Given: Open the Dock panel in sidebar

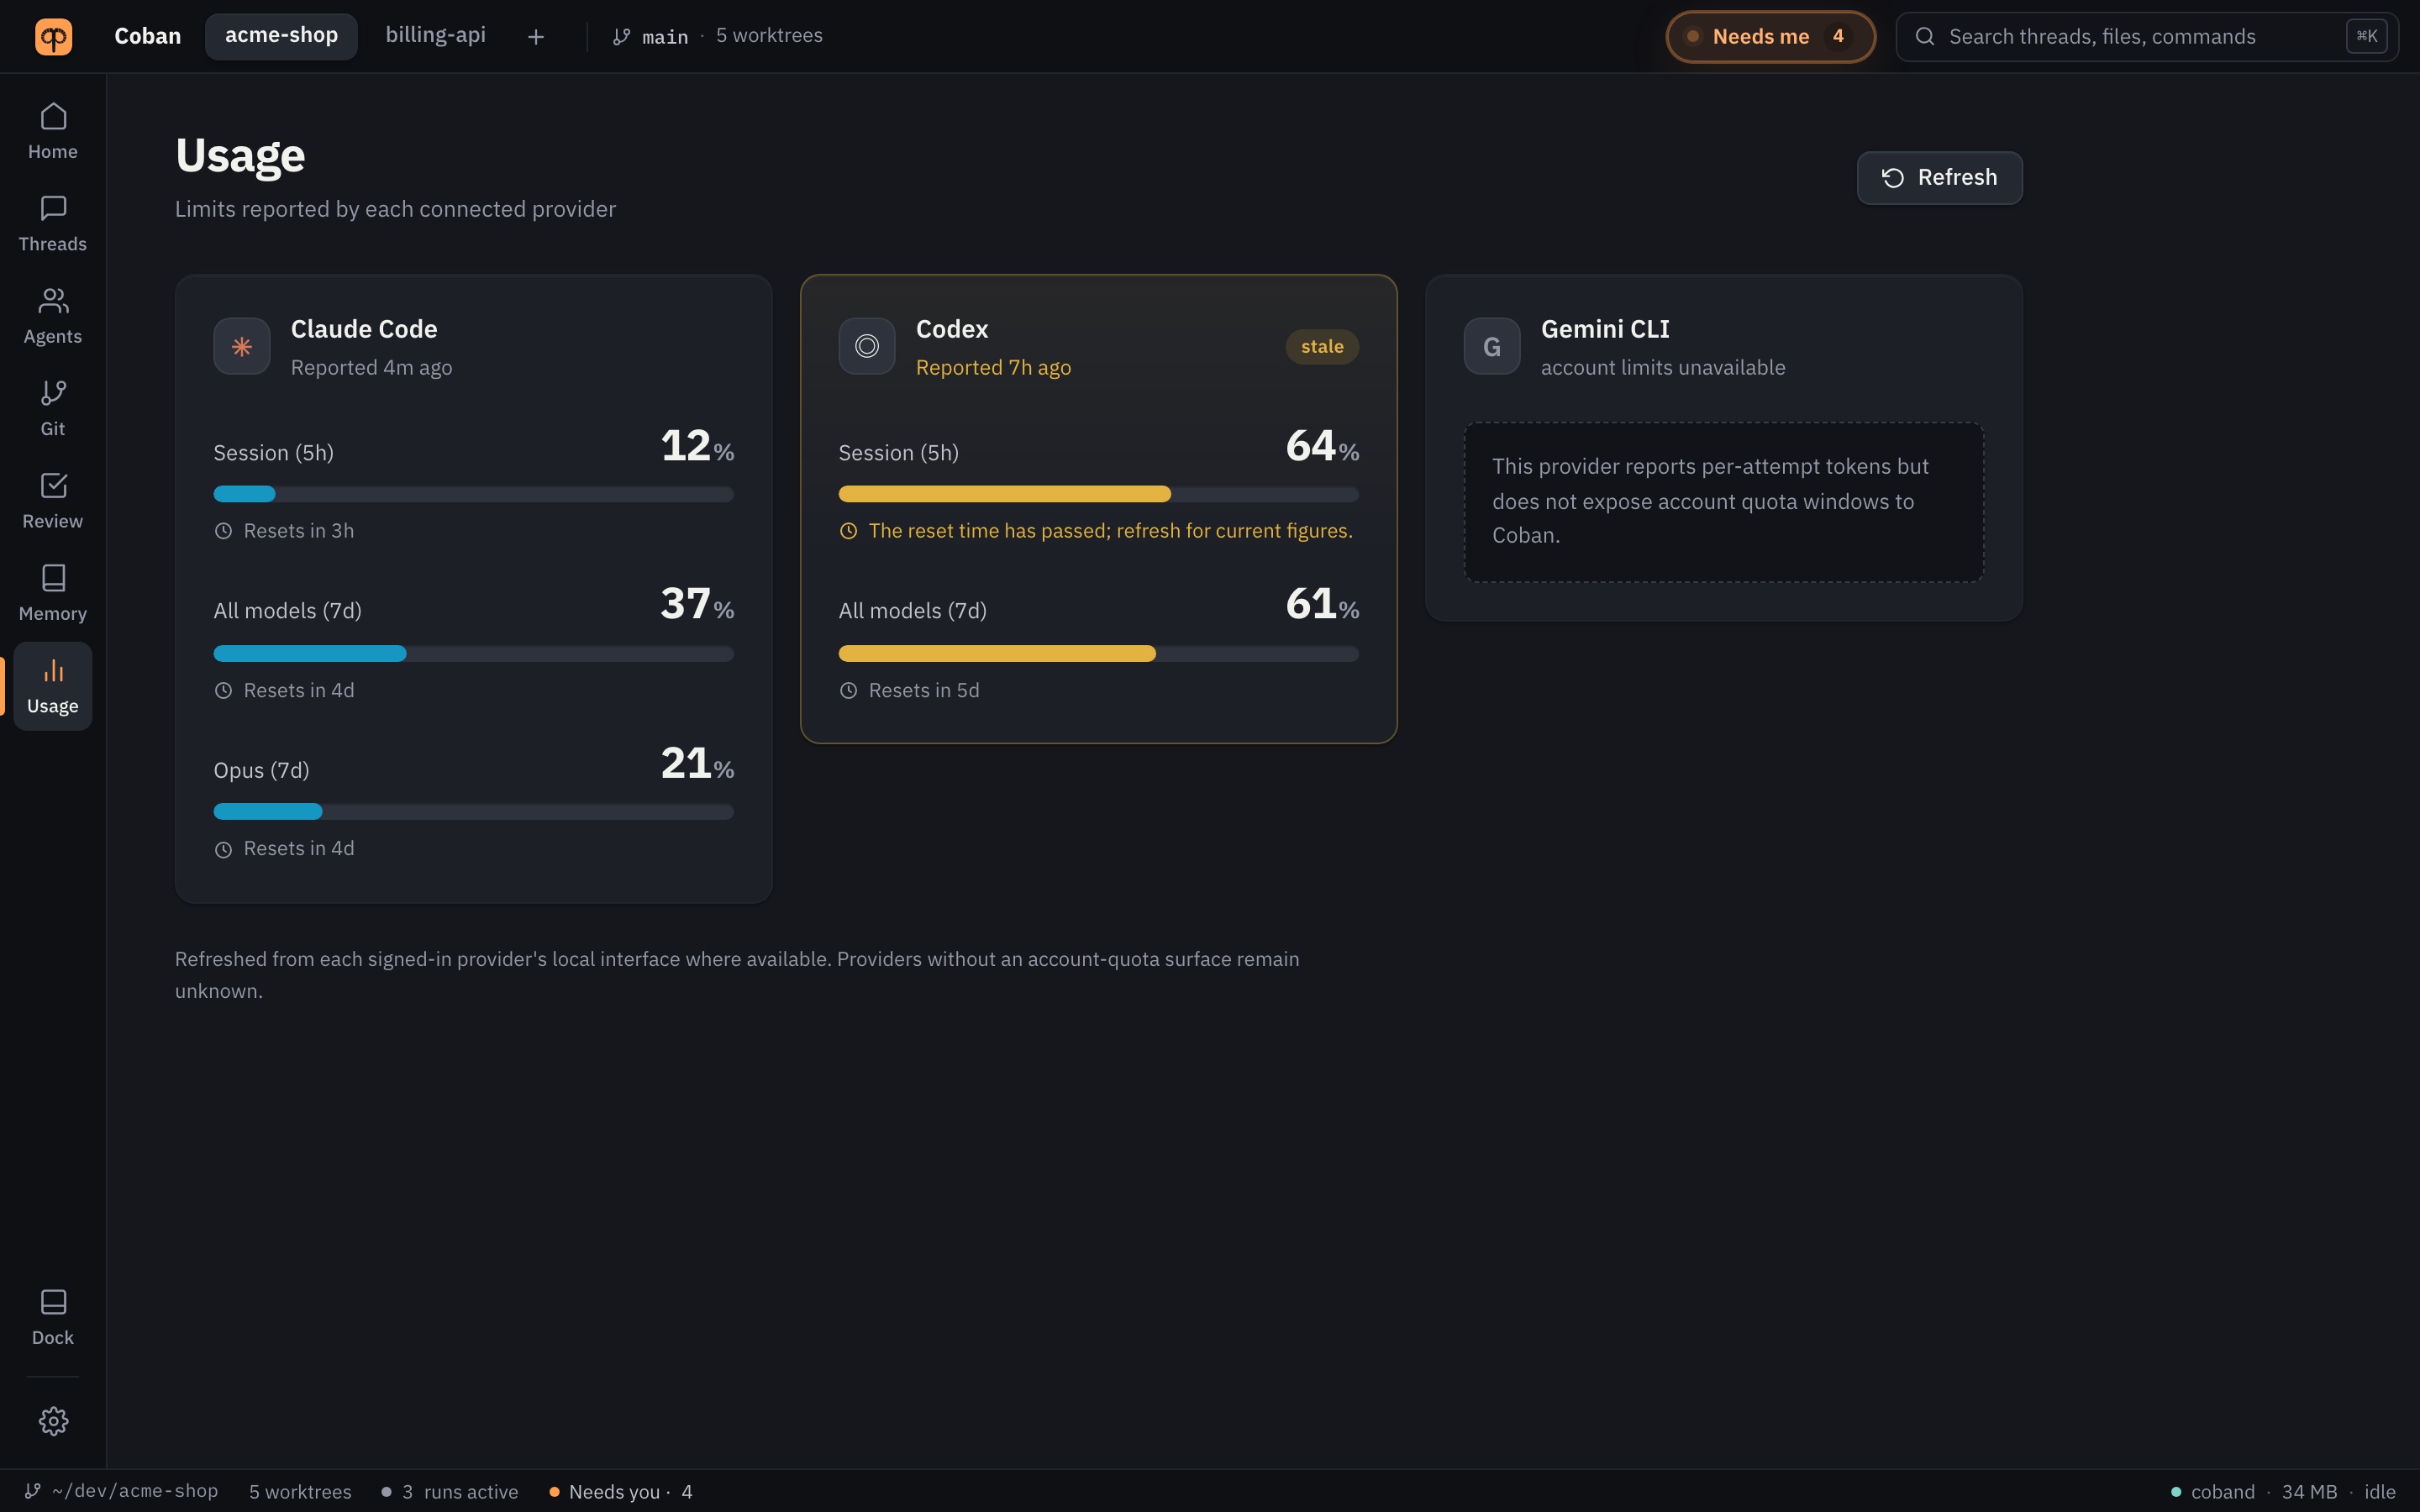Looking at the screenshot, I should click(53, 1317).
